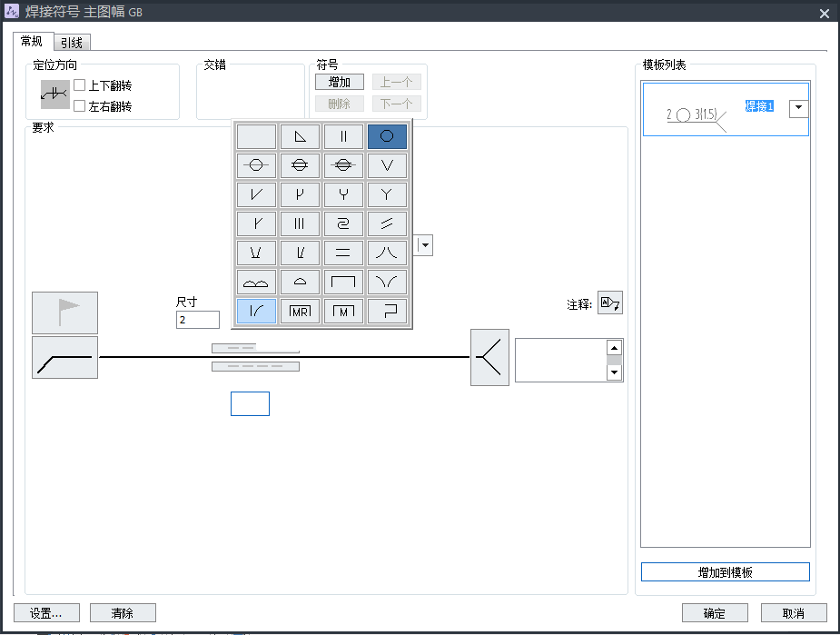
Task: Switch to the 引线 tab
Action: (72, 43)
